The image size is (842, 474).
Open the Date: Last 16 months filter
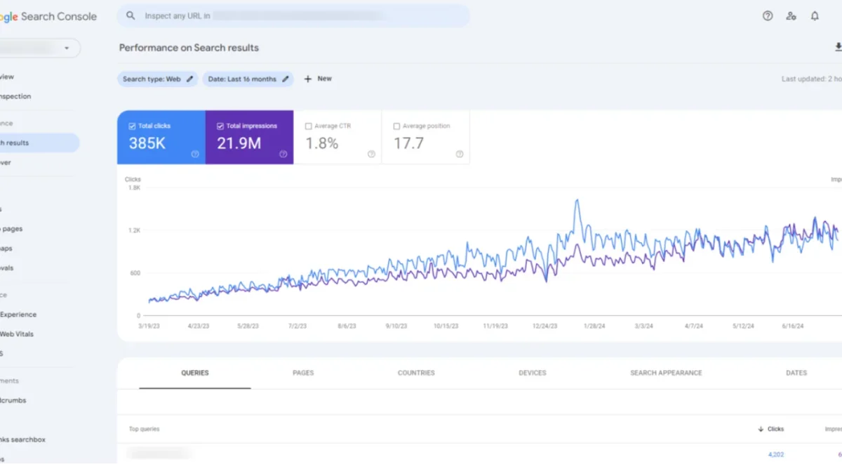click(x=242, y=79)
